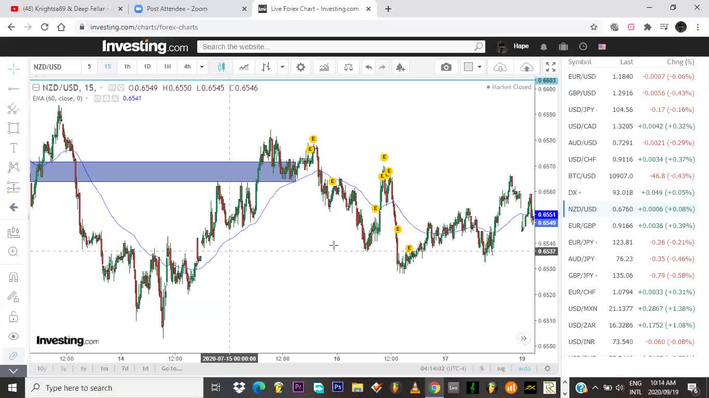Viewport: 709px width, 398px height.
Task: Edit the NZD/USD symbol input field
Action: coord(56,67)
